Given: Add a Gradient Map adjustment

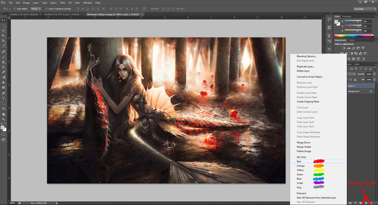Looking at the screenshot, I should tap(363, 59).
